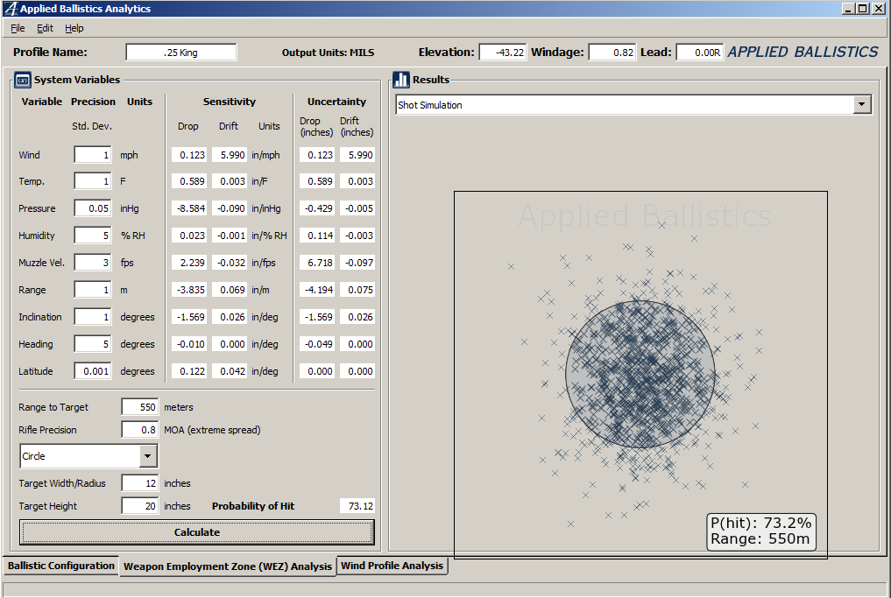Click the Humidity drop uncertainty 0.114
Image resolution: width=891 pixels, height=598 pixels.
point(317,236)
